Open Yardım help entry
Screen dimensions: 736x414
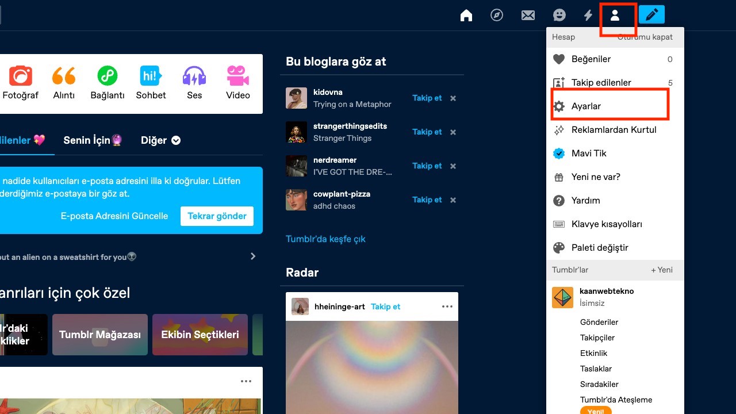615,201
